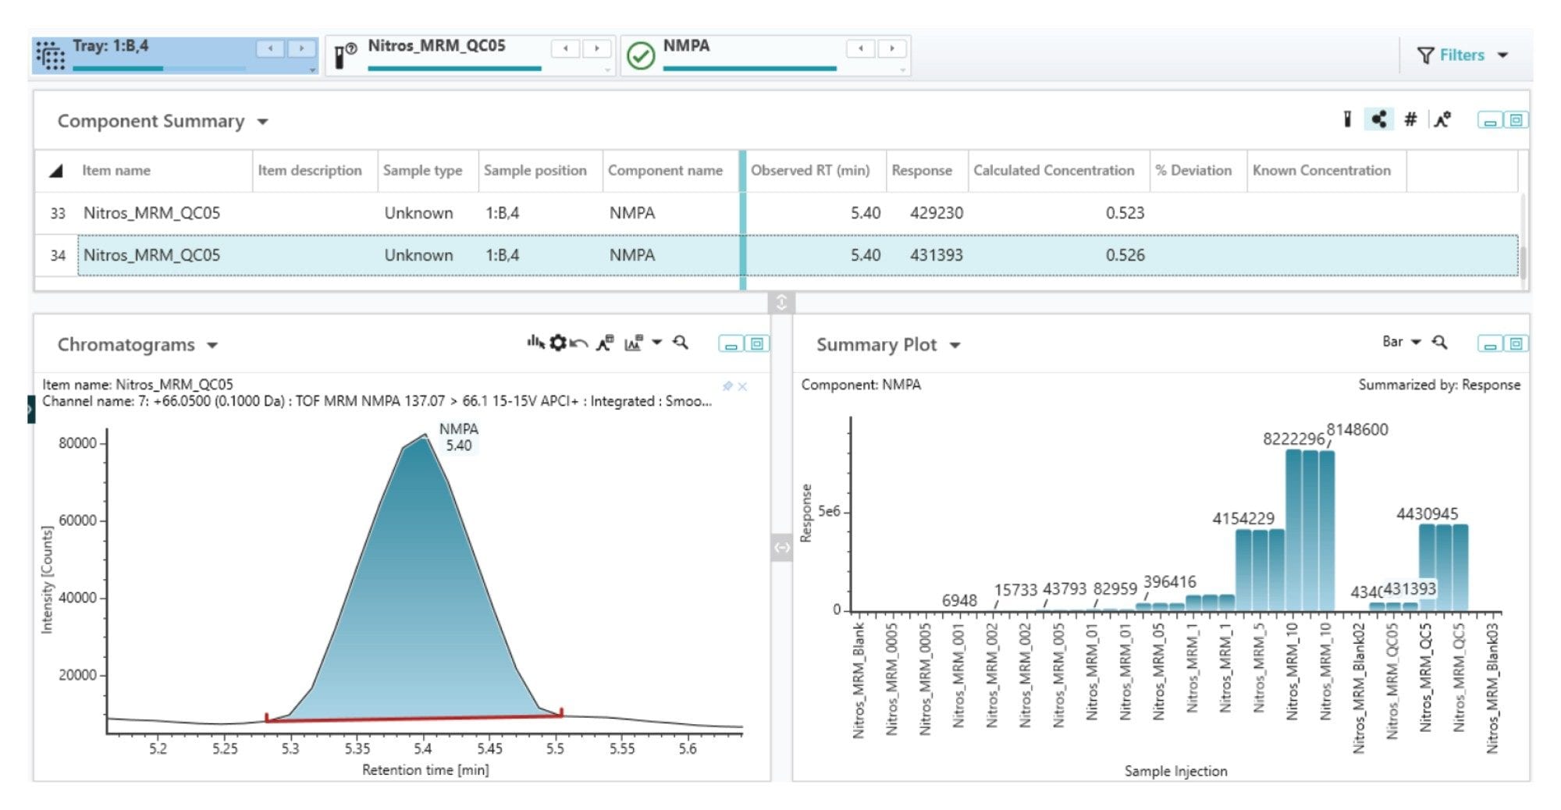Close the chromatogram plot with the X
Screen dimensions: 1561x810
pyautogui.click(x=742, y=386)
